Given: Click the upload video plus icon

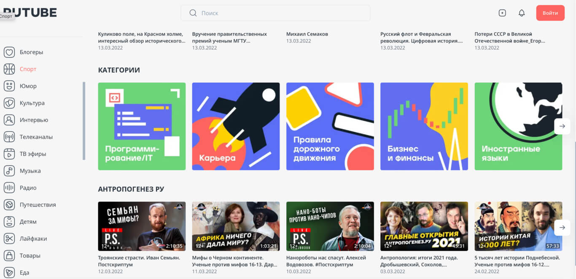Looking at the screenshot, I should tap(502, 13).
